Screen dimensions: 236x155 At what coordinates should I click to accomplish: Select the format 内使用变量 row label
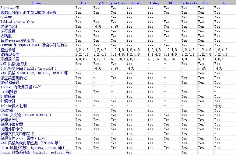tap(21, 87)
